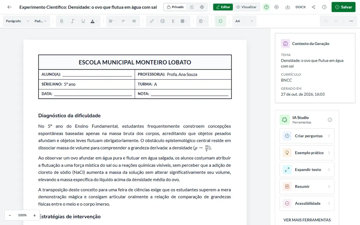Viewport: 360px width, 225px height.
Task: Click the comments icon in header
Action: click(277, 7)
